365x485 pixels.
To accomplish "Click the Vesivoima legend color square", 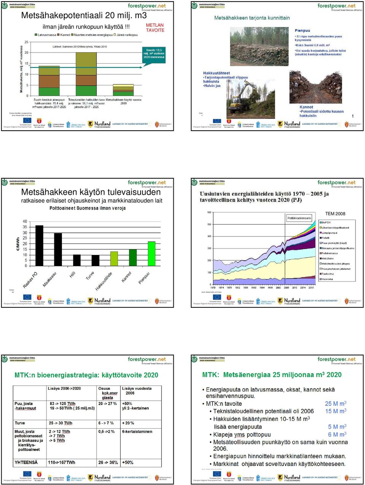I will [321, 279].
